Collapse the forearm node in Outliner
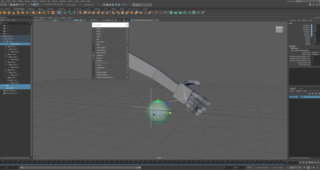The width and height of the screenshot is (320, 170). (x=3, y=39)
